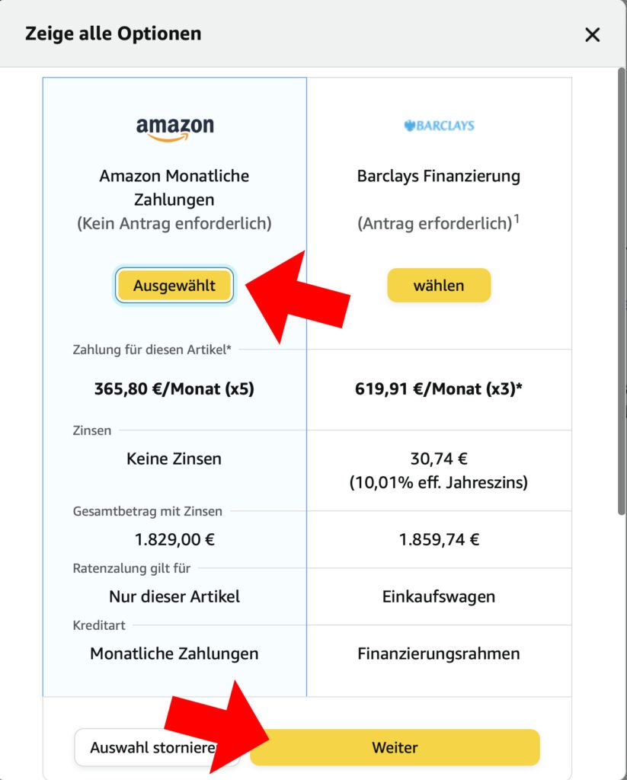
Task: Click the Zeige alle Optionen title
Action: 113,34
